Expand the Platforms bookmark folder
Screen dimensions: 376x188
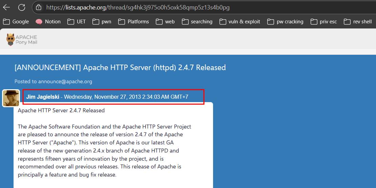click(x=133, y=22)
